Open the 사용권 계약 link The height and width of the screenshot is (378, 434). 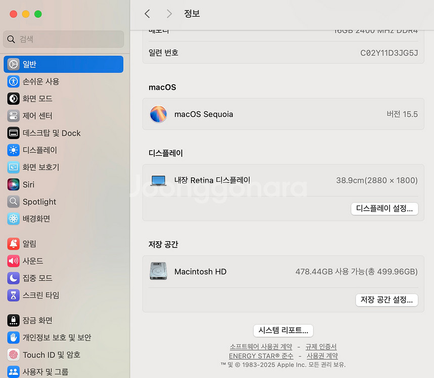coord(322,356)
